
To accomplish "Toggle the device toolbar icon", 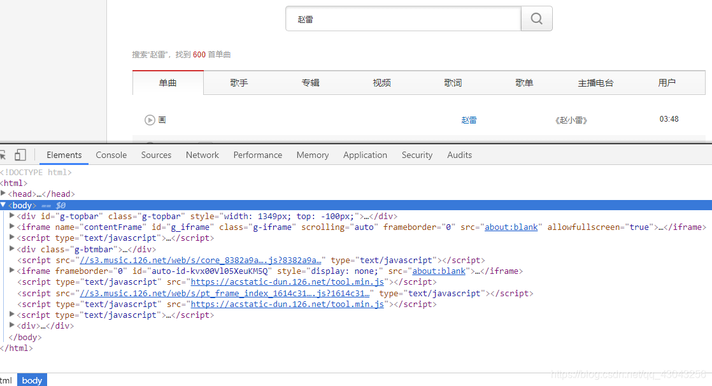I will (20, 155).
